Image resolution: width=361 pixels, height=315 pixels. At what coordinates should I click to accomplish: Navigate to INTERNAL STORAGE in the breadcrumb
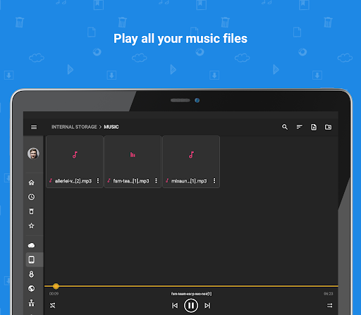[x=74, y=127]
